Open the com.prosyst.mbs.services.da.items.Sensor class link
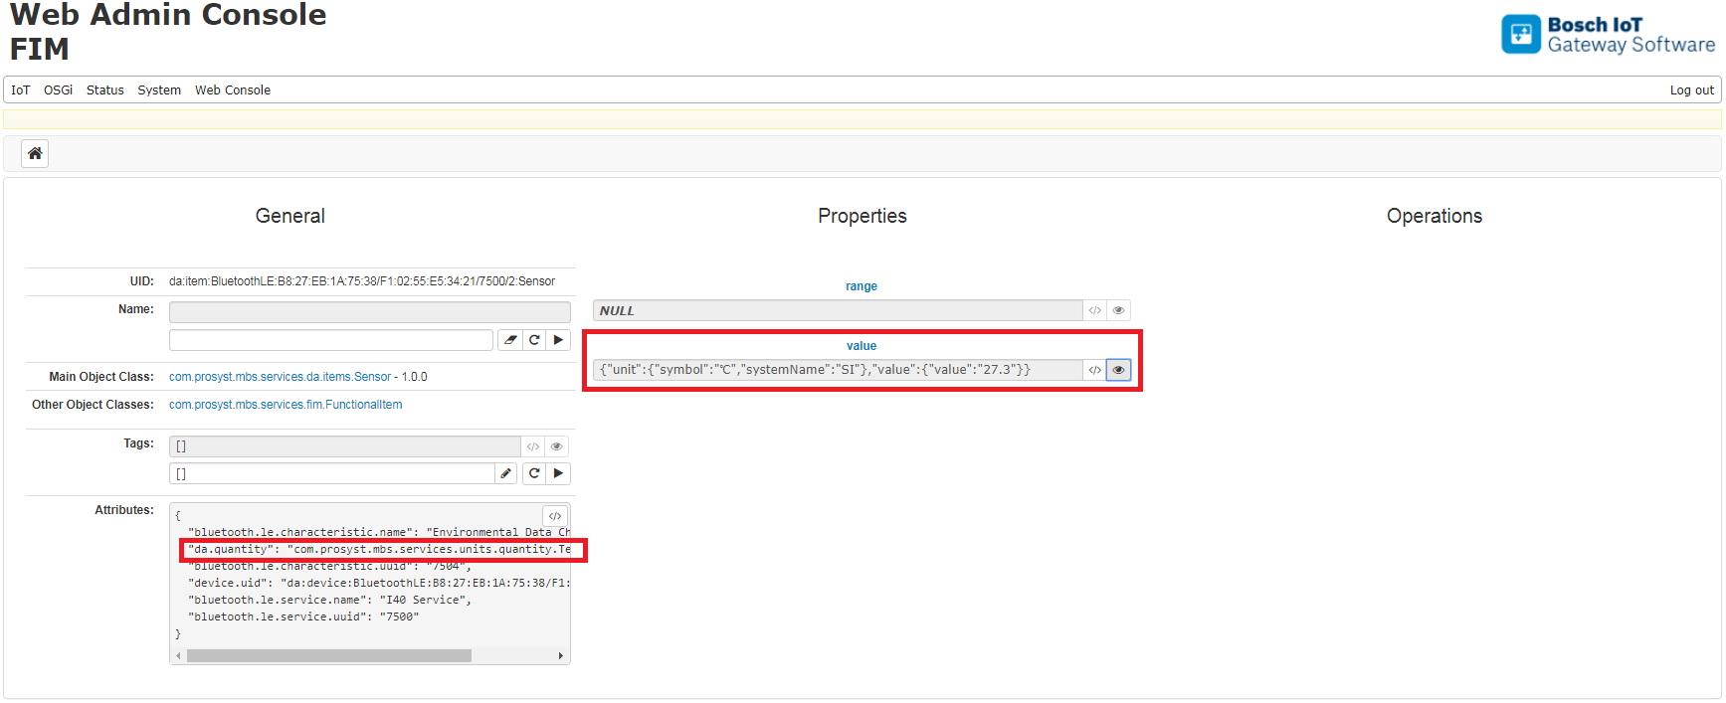 (280, 377)
